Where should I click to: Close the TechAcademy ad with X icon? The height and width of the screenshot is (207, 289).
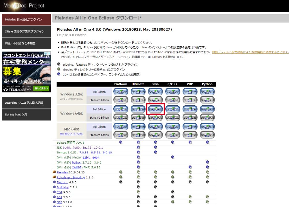(x=49, y=53)
